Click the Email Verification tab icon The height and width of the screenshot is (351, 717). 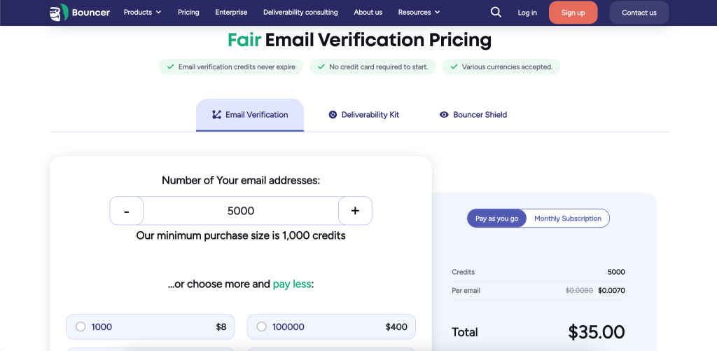(x=217, y=115)
